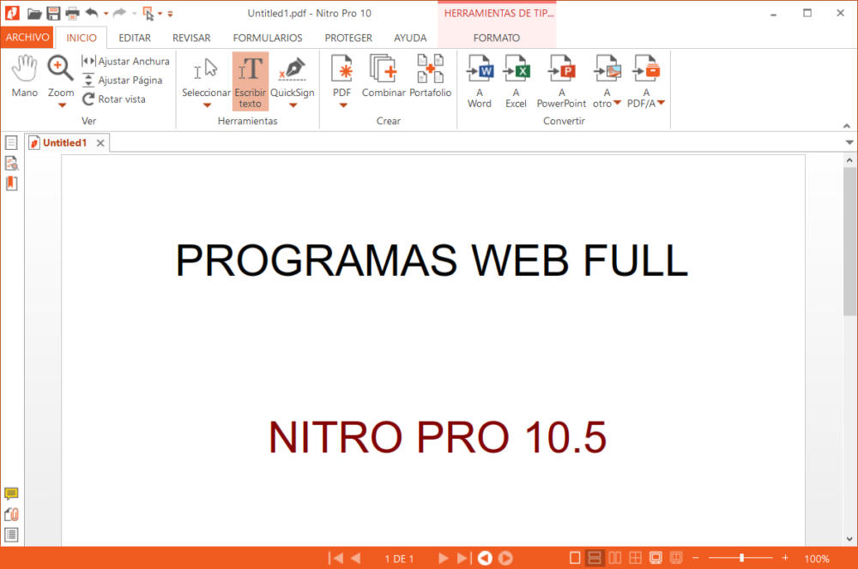Screen dimensions: 858x569
Task: Click the Undo arrow icon
Action: coord(92,13)
